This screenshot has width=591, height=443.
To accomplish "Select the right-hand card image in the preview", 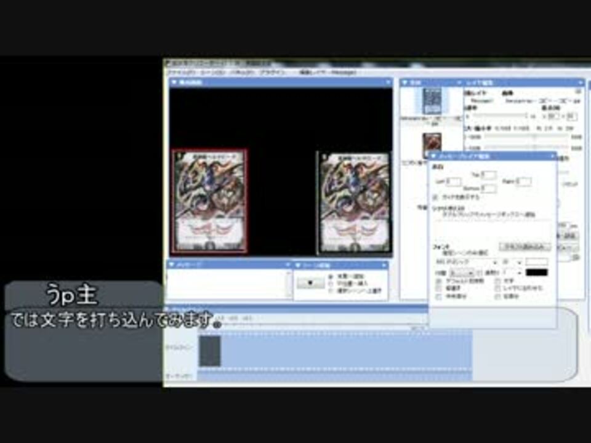I will (353, 204).
